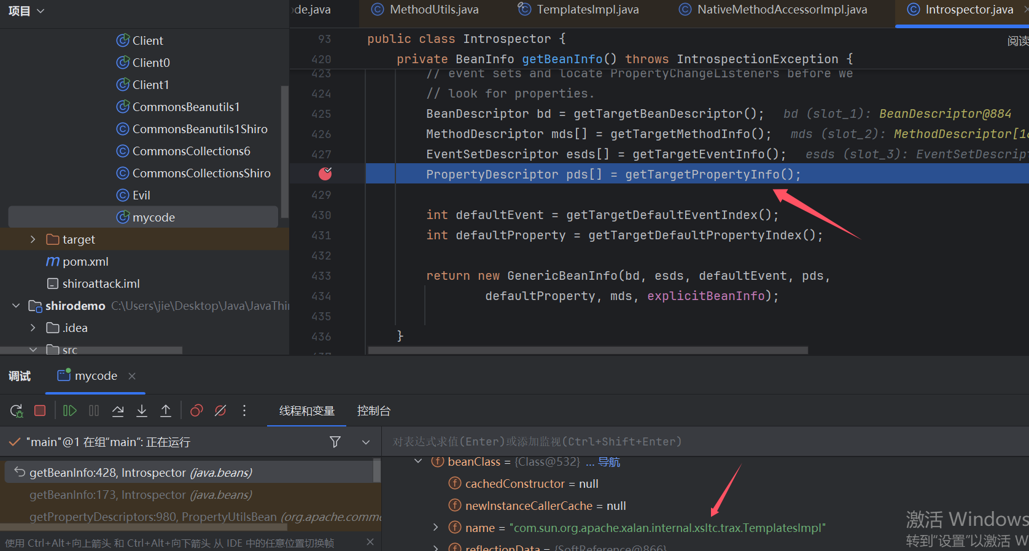Stop the debug session
1029x551 pixels.
click(x=40, y=410)
